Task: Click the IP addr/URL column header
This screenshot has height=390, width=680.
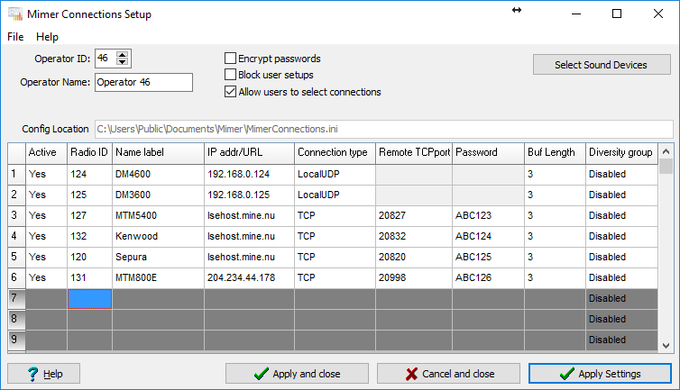Action: [x=249, y=152]
